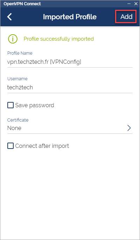Screen dimensions: 140x240
Task: Close the OpenVPN Connect window
Action: (x=136, y=4)
